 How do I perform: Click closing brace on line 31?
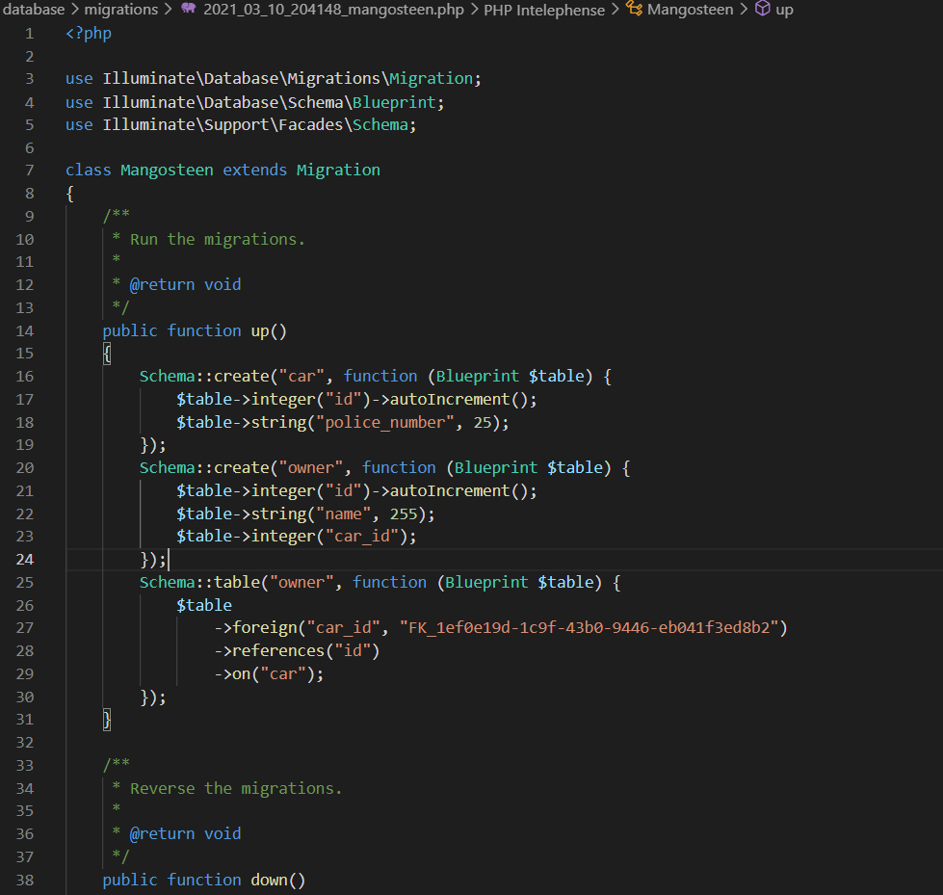coord(107,720)
